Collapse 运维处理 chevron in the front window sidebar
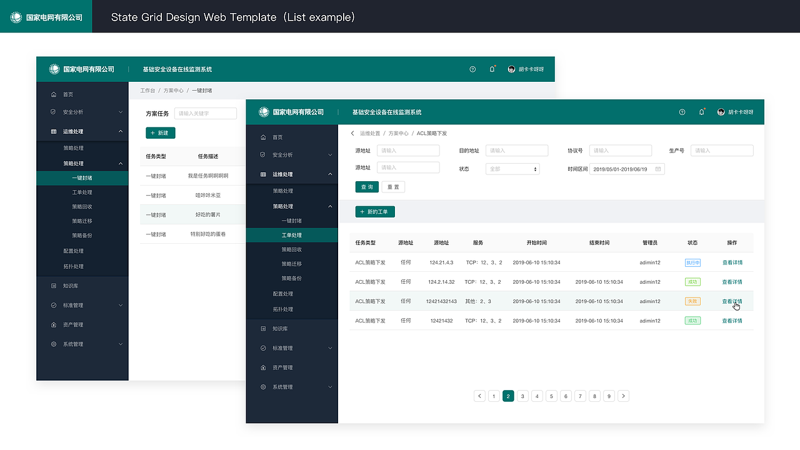This screenshot has height=450, width=800. coord(330,174)
